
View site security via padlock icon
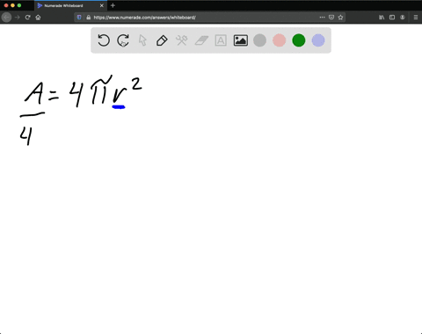click(x=89, y=18)
